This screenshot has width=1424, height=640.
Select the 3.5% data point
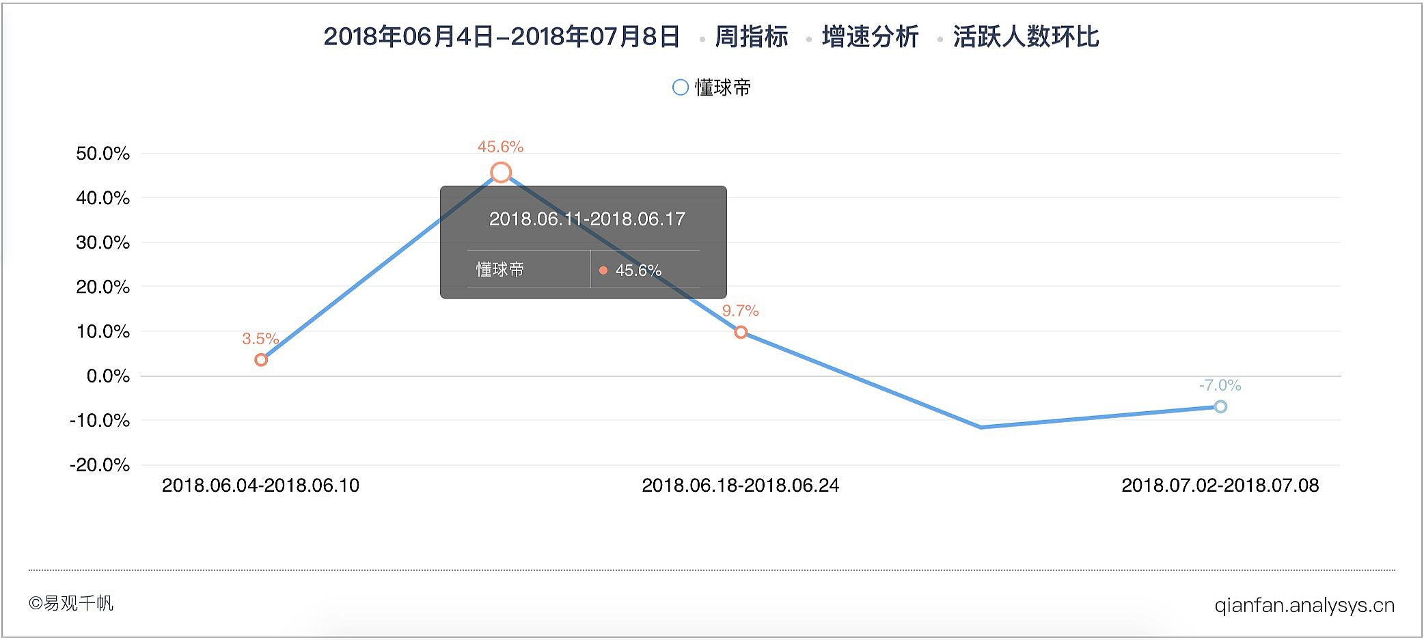[x=261, y=360]
